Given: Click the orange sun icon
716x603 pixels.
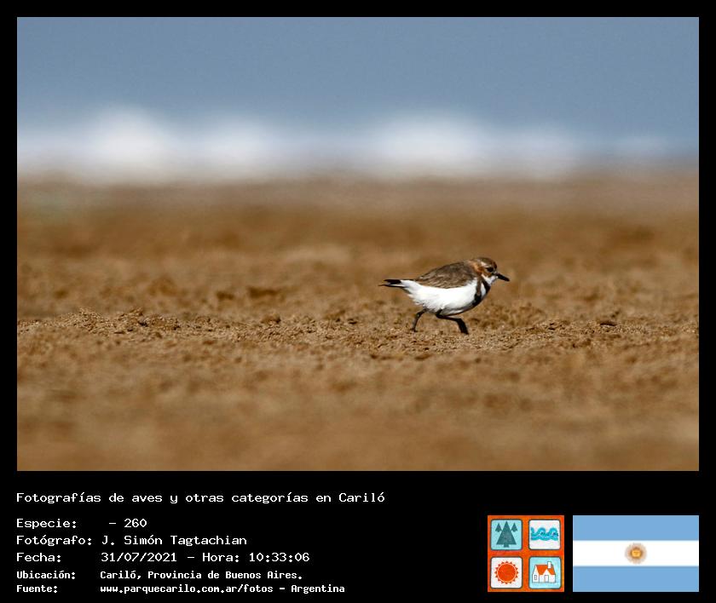Looking at the screenshot, I should pos(506,572).
